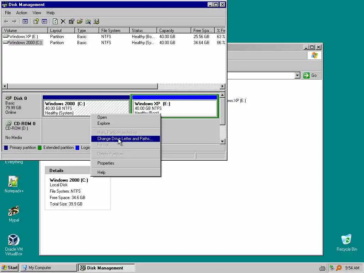Viewport: 364px width, 273px height.
Task: Click the Disk Management title bar icon
Action: pyautogui.click(x=5, y=4)
